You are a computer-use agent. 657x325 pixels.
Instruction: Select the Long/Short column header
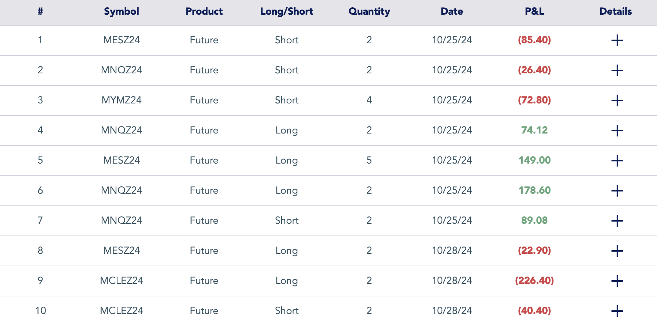pos(286,11)
